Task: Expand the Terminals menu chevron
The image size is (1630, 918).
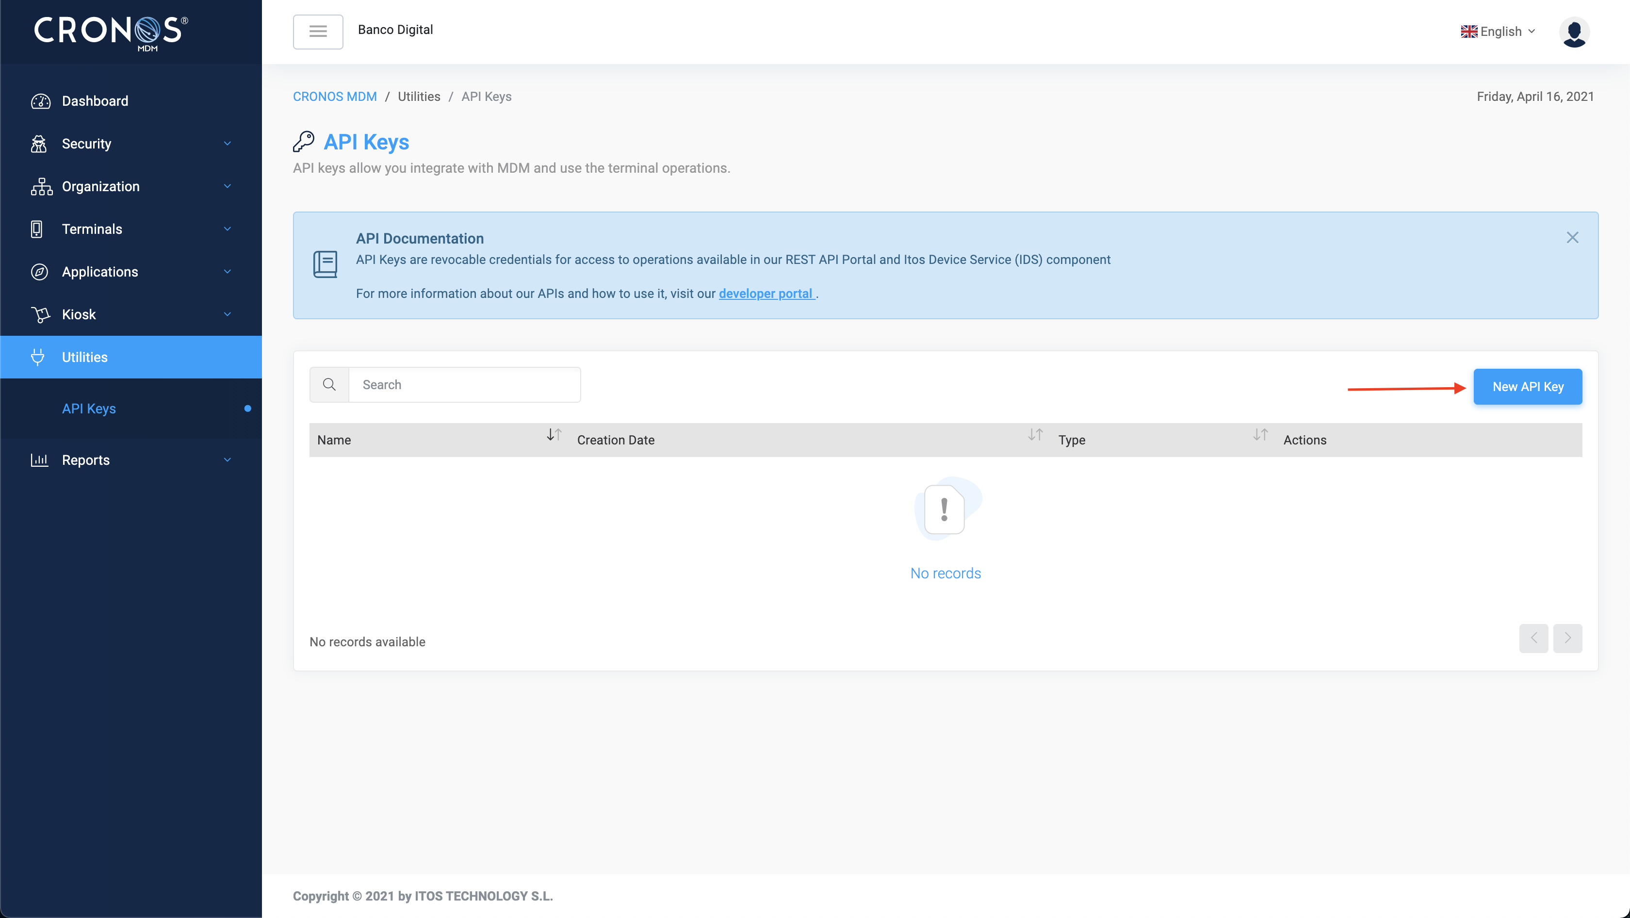Action: [x=227, y=229]
